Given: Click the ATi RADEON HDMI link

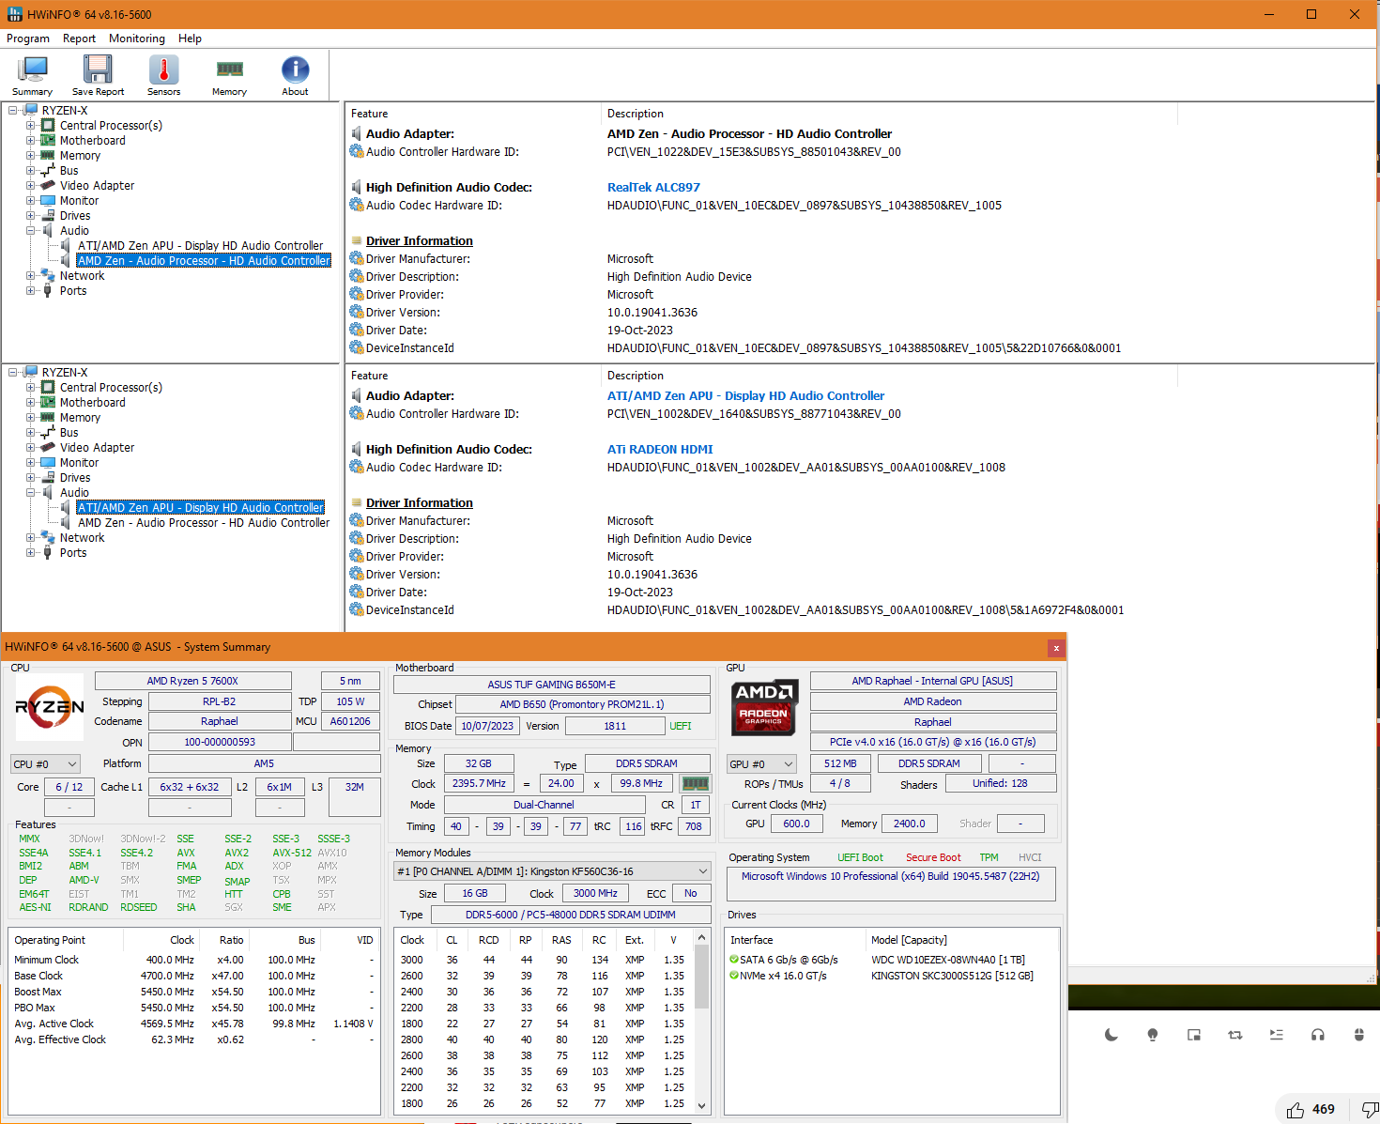Looking at the screenshot, I should point(660,450).
